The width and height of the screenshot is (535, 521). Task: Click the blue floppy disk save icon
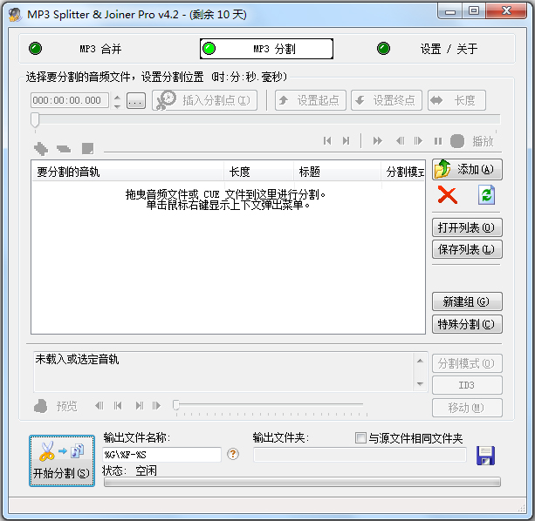(x=485, y=456)
